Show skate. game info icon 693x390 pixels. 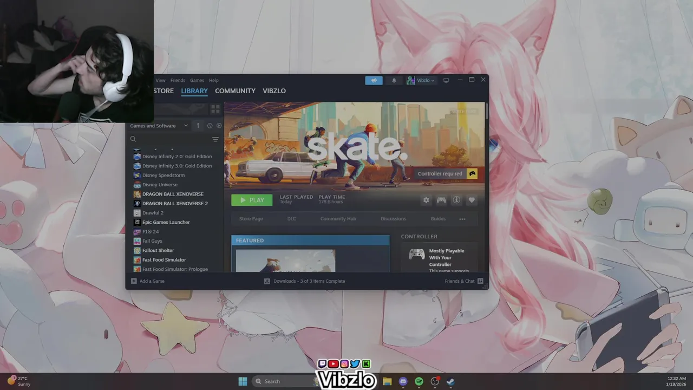[x=456, y=200]
